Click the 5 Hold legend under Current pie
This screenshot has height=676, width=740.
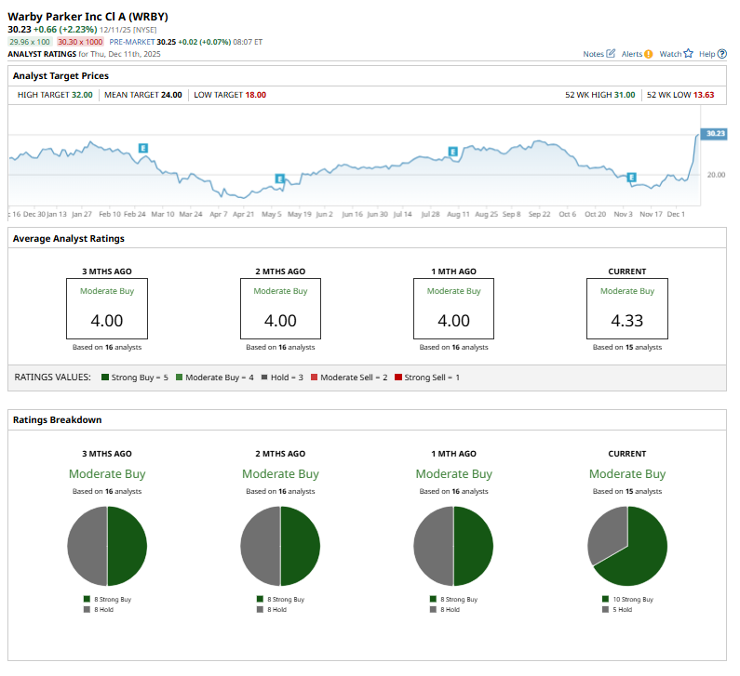[623, 609]
